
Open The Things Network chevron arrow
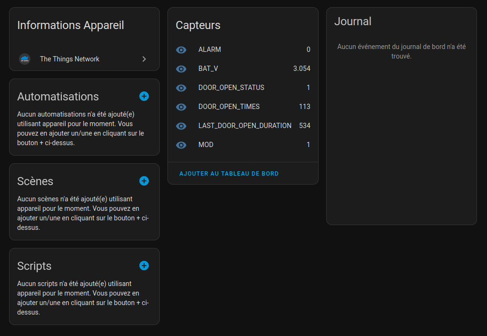tap(144, 59)
